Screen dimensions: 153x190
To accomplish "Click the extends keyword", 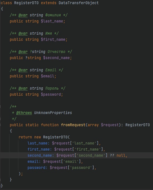I will pos(49,3).
